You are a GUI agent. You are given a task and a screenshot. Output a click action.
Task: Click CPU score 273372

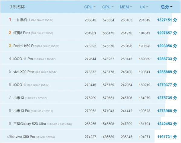pyautogui.click(x=91, y=72)
